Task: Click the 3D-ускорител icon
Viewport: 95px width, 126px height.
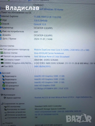Action: point(4,86)
